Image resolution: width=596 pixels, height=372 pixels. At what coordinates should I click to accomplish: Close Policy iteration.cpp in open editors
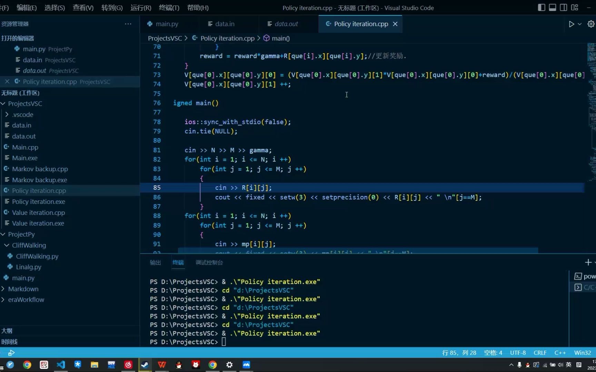tap(7, 82)
